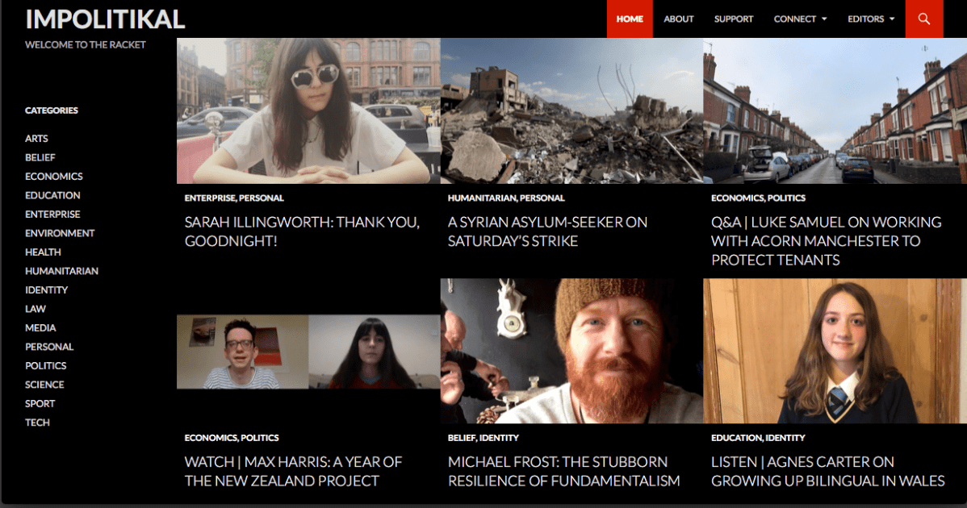Expand the Connect dropdown menu
The image size is (967, 508).
[800, 19]
